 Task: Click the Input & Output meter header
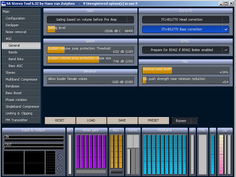coord(34,130)
